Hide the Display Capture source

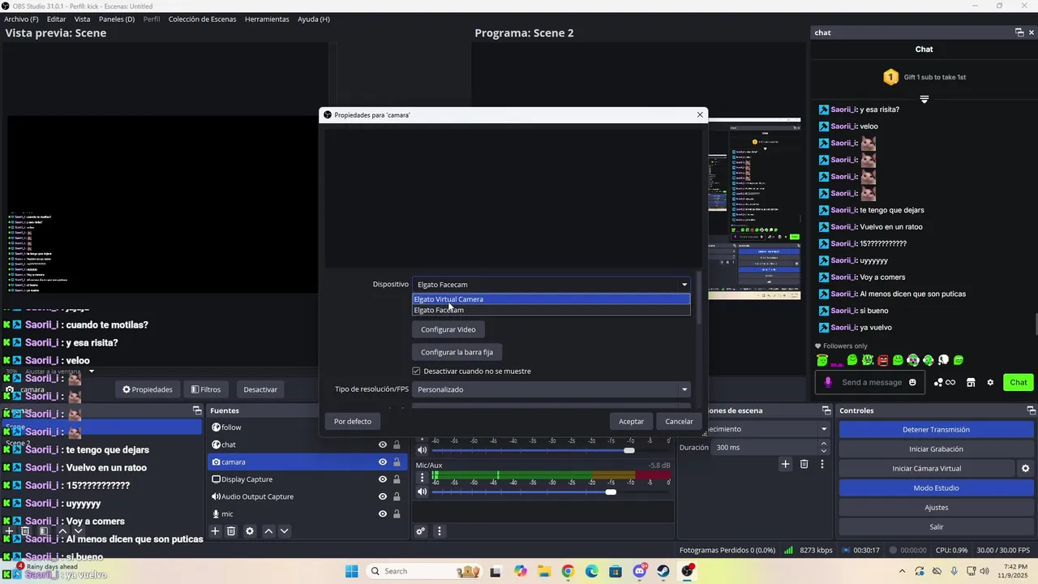coord(383,479)
